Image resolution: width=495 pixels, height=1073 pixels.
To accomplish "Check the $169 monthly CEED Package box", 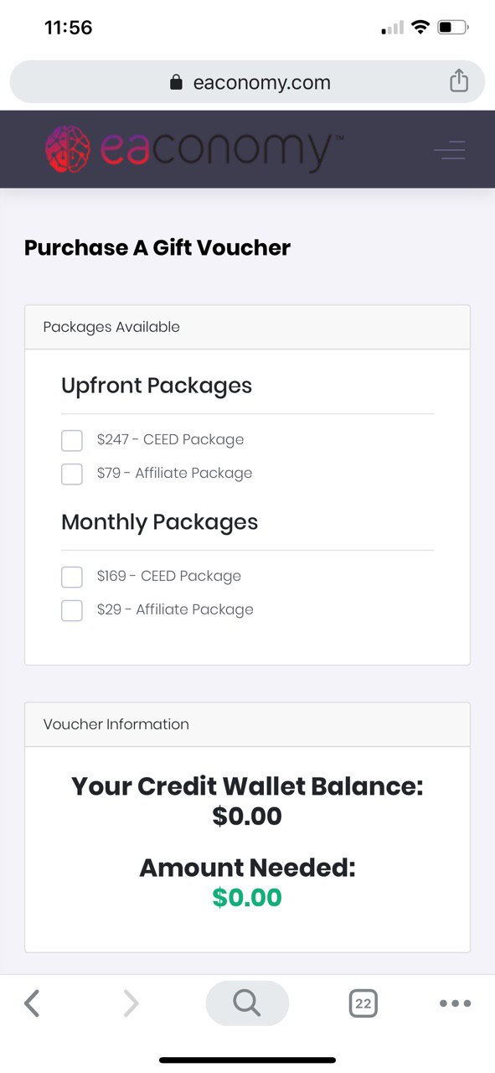I will pyautogui.click(x=72, y=577).
